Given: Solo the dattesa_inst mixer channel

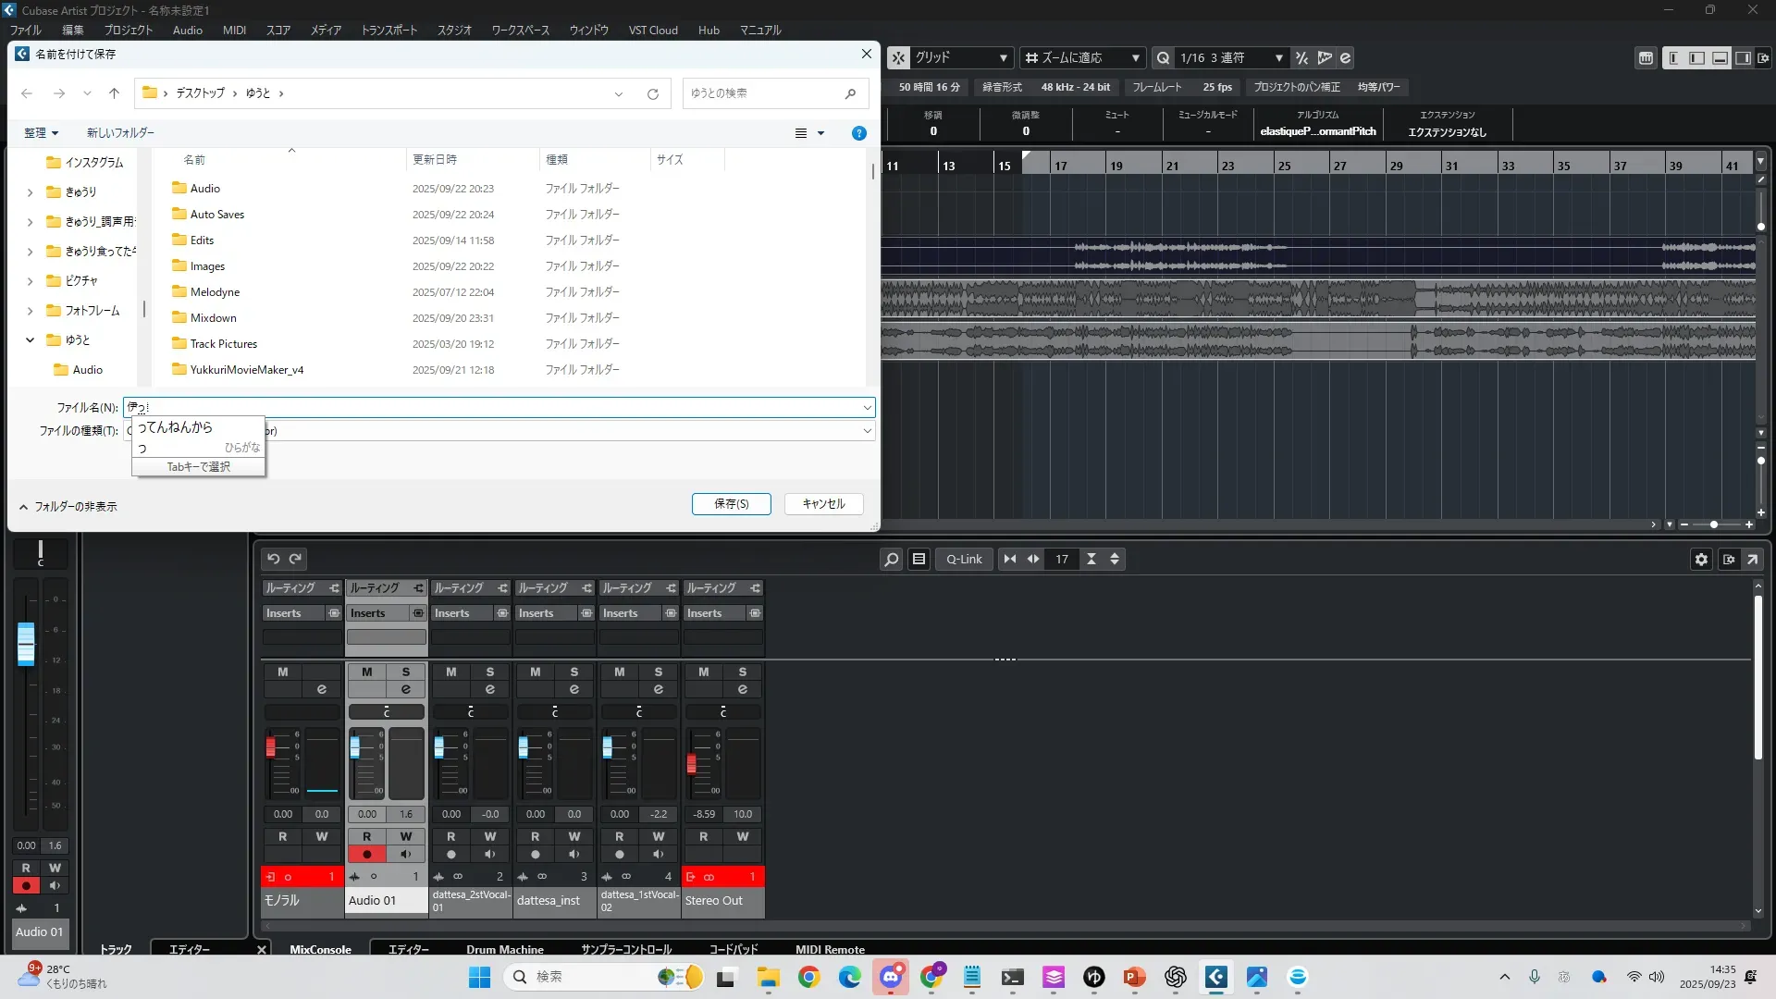Looking at the screenshot, I should (x=573, y=672).
